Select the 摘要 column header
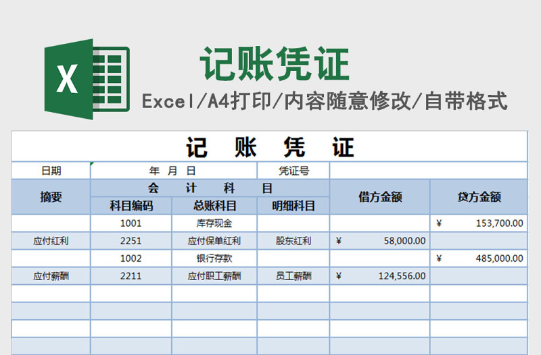This screenshot has width=541, height=355. pyautogui.click(x=51, y=196)
